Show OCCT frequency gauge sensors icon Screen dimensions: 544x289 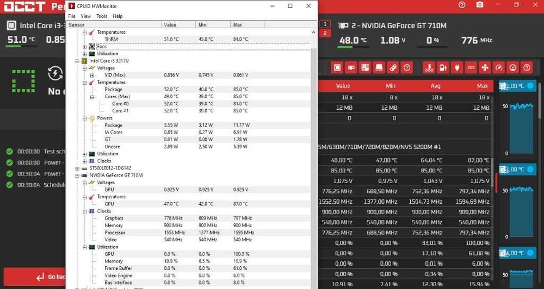click(x=498, y=67)
